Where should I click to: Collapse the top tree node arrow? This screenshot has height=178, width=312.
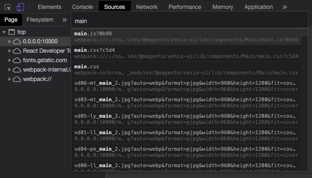coord(4,32)
